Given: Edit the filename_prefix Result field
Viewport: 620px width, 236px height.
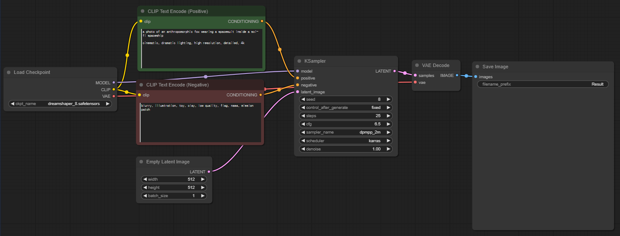Looking at the screenshot, I should 543,84.
